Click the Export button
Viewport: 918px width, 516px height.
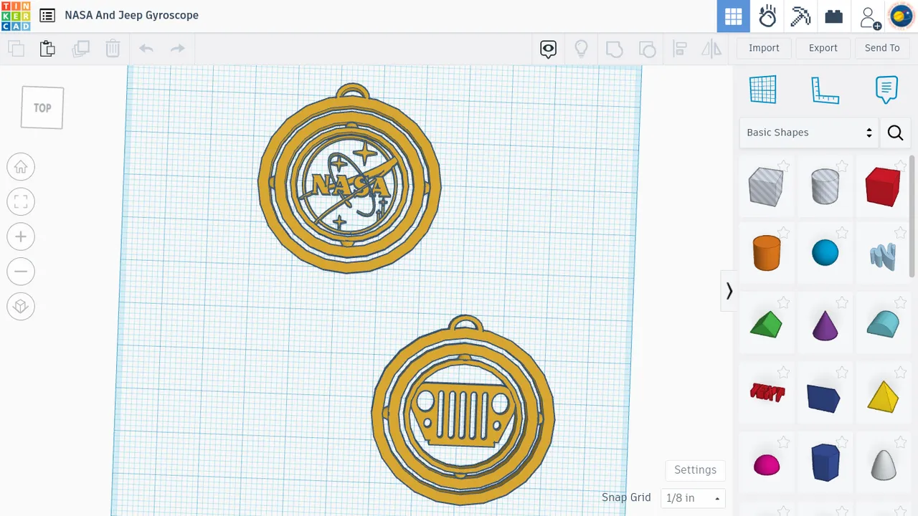823,48
